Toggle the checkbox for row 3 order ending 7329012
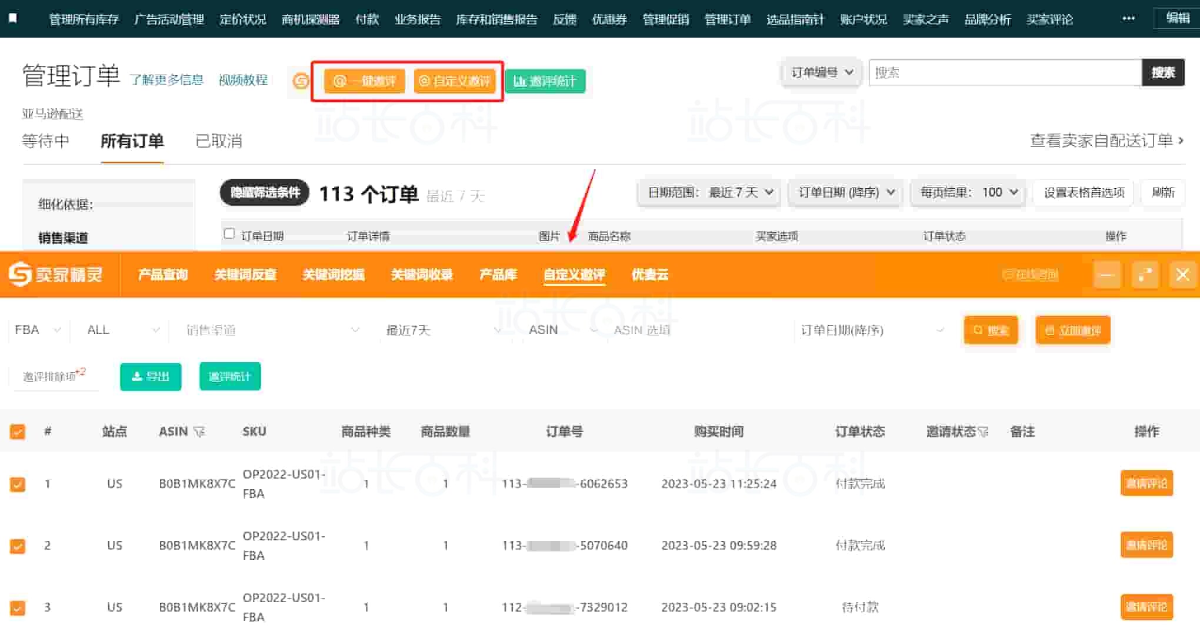 18,607
